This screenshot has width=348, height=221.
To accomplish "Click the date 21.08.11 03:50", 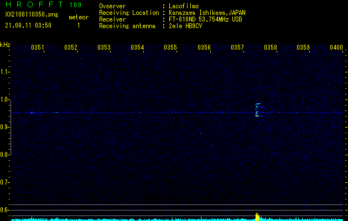I will [x=28, y=25].
